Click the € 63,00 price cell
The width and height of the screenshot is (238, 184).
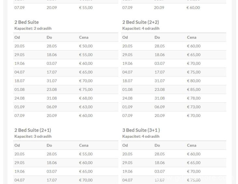[x=86, y=107]
